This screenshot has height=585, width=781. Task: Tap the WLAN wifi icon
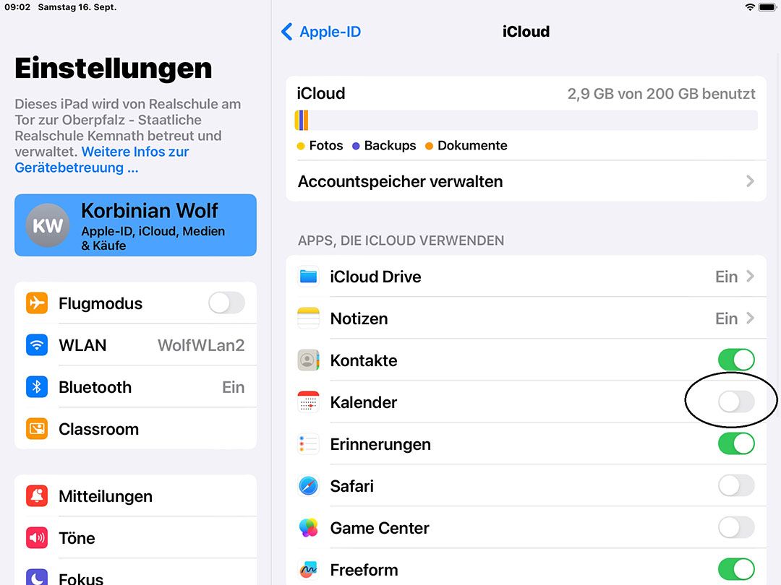point(37,344)
